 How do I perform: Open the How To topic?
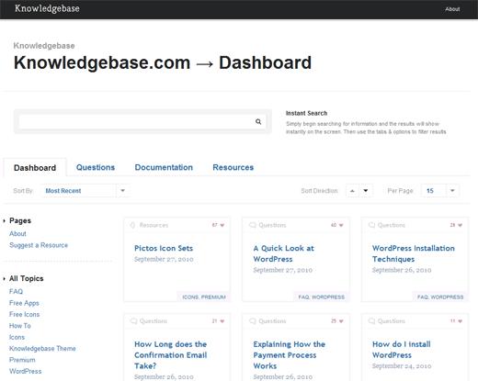20,326
